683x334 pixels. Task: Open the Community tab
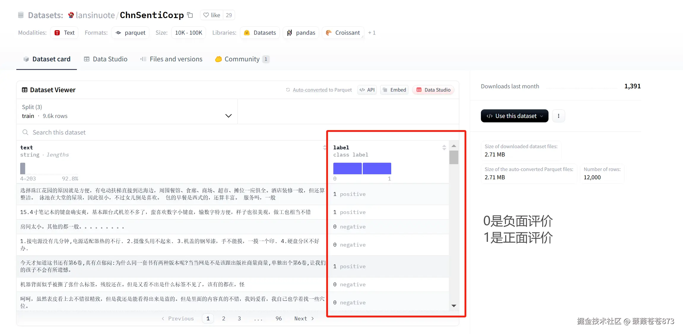pos(242,59)
